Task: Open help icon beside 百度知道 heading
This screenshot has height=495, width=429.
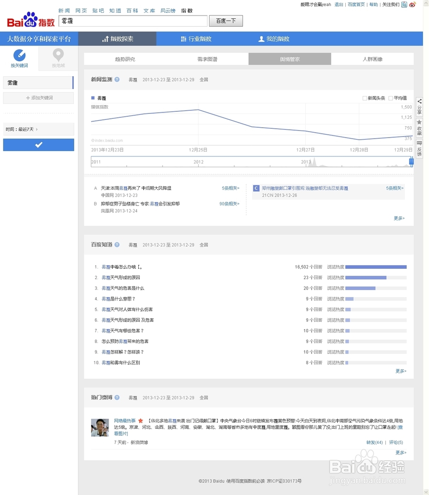Action: [117, 245]
